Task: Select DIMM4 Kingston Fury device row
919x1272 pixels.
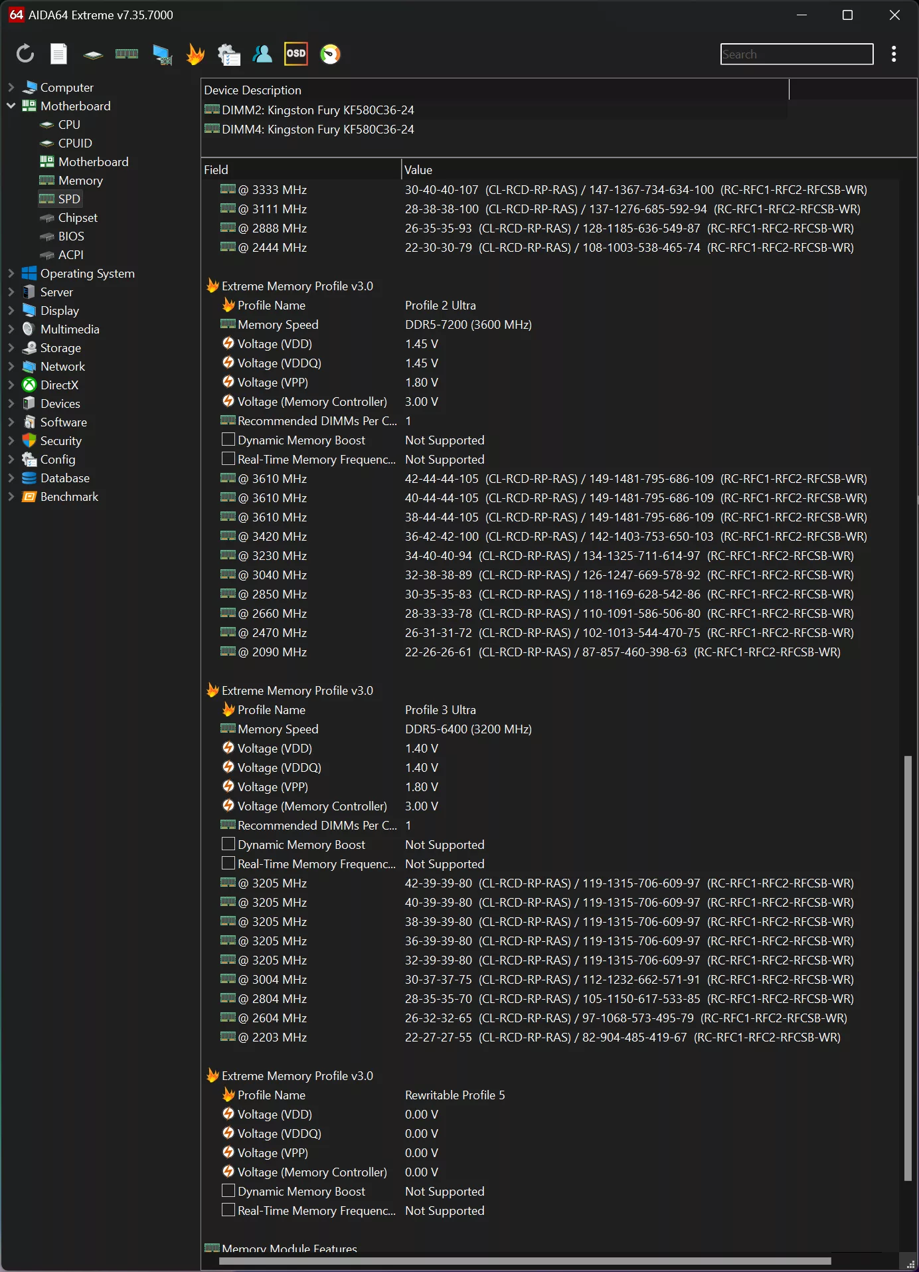Action: 495,130
